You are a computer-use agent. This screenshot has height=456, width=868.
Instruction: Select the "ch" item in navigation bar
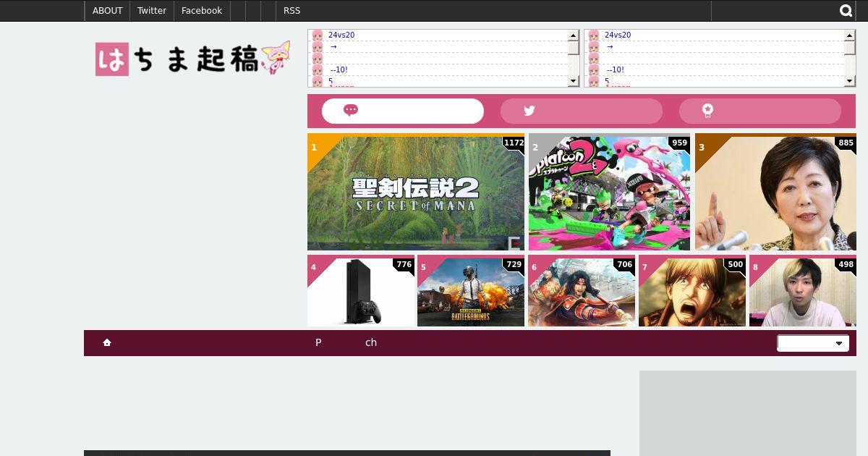click(x=371, y=342)
